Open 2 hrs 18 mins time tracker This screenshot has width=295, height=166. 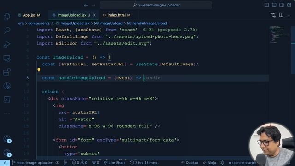pos(144,163)
